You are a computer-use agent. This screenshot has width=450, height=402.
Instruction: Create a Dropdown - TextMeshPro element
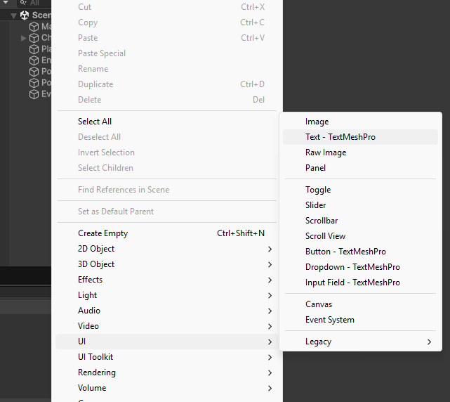pyautogui.click(x=360, y=268)
